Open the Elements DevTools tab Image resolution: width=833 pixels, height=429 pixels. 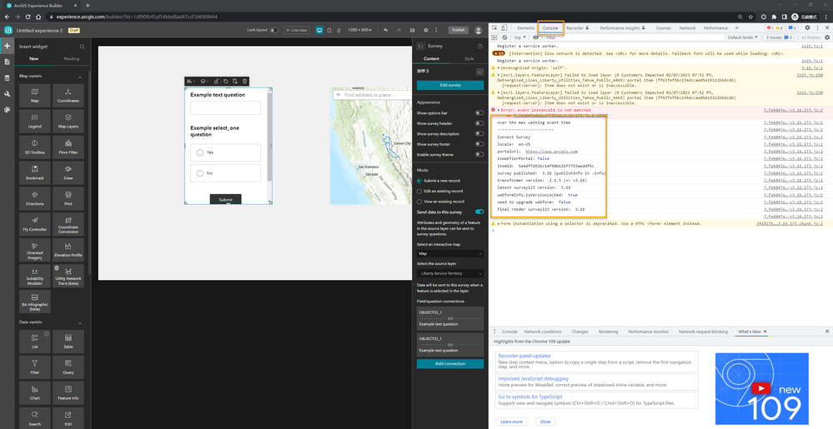(x=526, y=27)
